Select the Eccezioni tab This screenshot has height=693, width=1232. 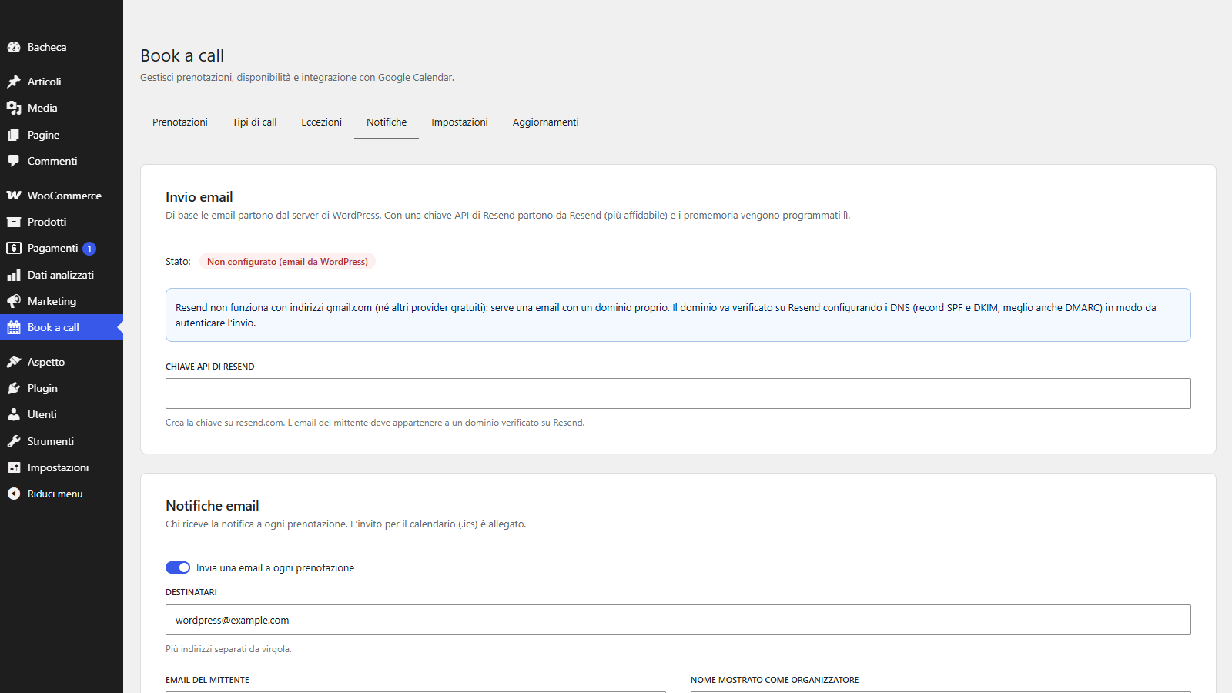point(321,122)
